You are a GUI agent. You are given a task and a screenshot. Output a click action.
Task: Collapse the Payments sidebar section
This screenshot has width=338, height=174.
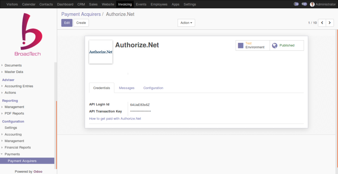point(12,154)
